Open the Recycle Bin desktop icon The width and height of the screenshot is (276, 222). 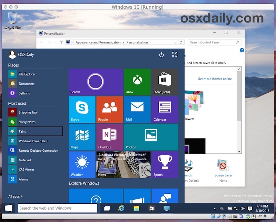tap(12, 20)
